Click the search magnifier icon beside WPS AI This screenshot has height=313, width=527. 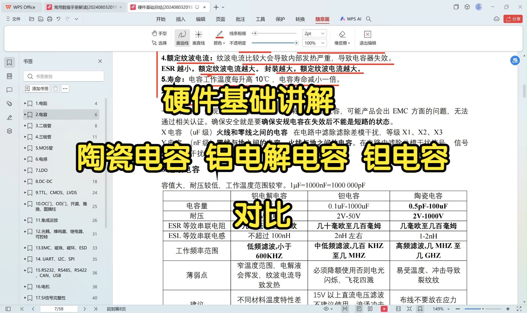click(369, 19)
